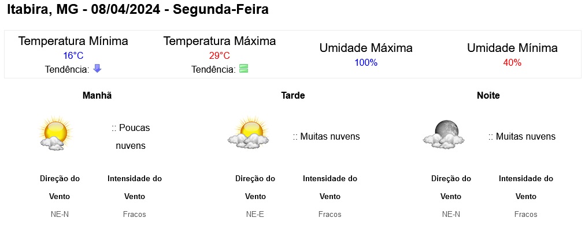Click the afternoon Muitas nuvens description
585x225 pixels.
(x=327, y=137)
